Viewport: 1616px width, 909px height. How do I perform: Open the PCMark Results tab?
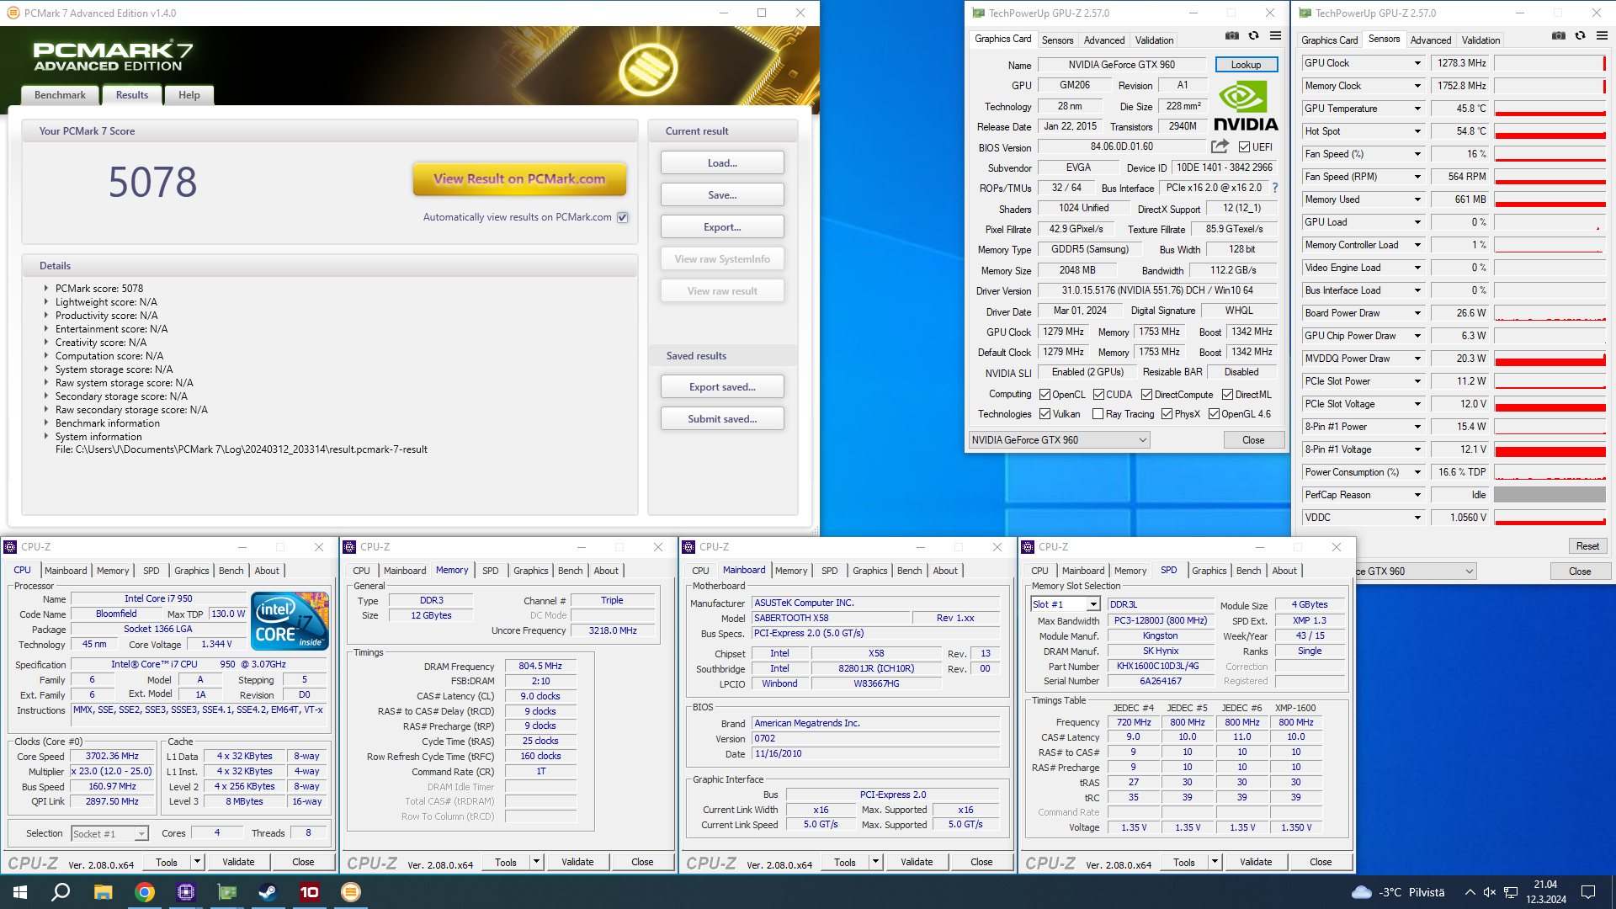point(132,95)
